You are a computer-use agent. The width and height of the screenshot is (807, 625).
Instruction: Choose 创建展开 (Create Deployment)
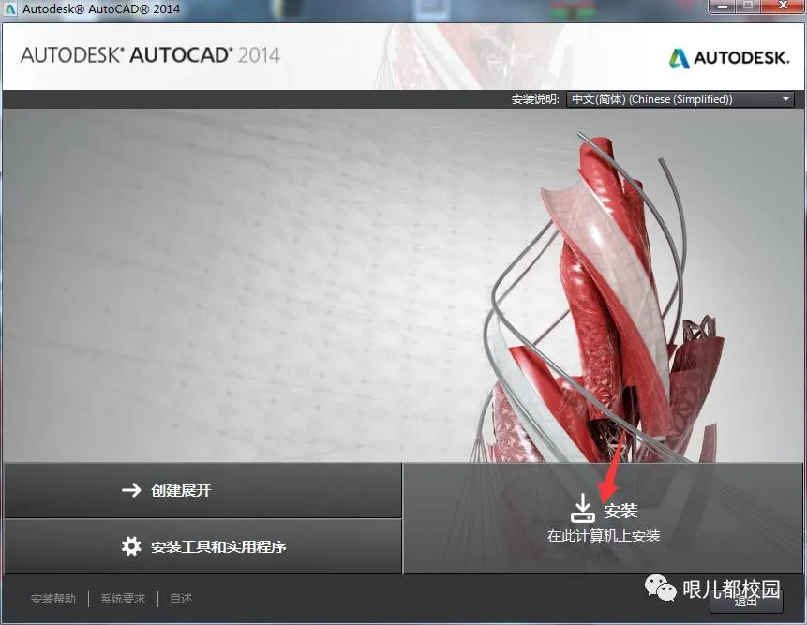[x=202, y=490]
